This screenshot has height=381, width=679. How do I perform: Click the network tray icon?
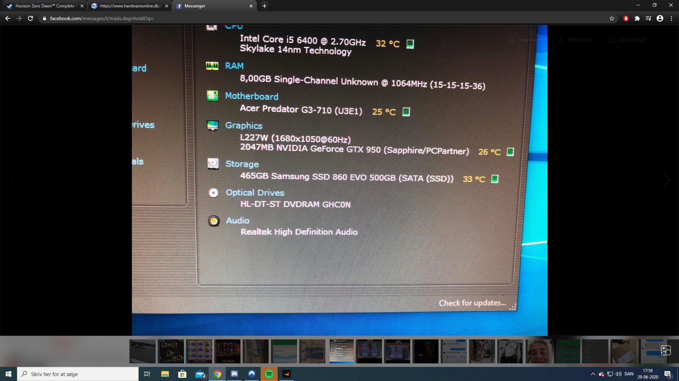[x=610, y=374]
